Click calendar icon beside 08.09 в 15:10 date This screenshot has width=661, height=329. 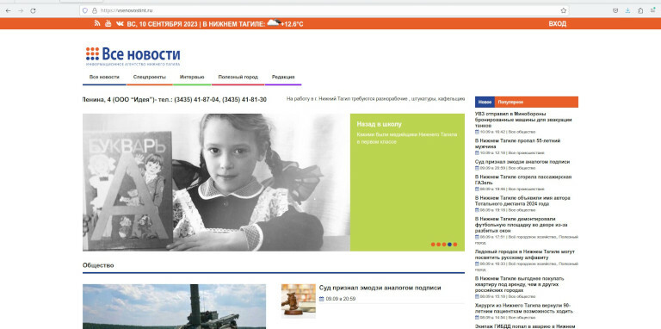coord(477,296)
